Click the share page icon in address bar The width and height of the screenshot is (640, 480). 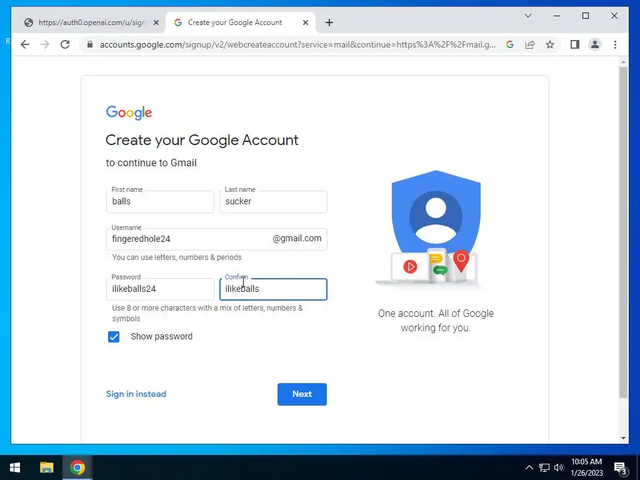[530, 44]
